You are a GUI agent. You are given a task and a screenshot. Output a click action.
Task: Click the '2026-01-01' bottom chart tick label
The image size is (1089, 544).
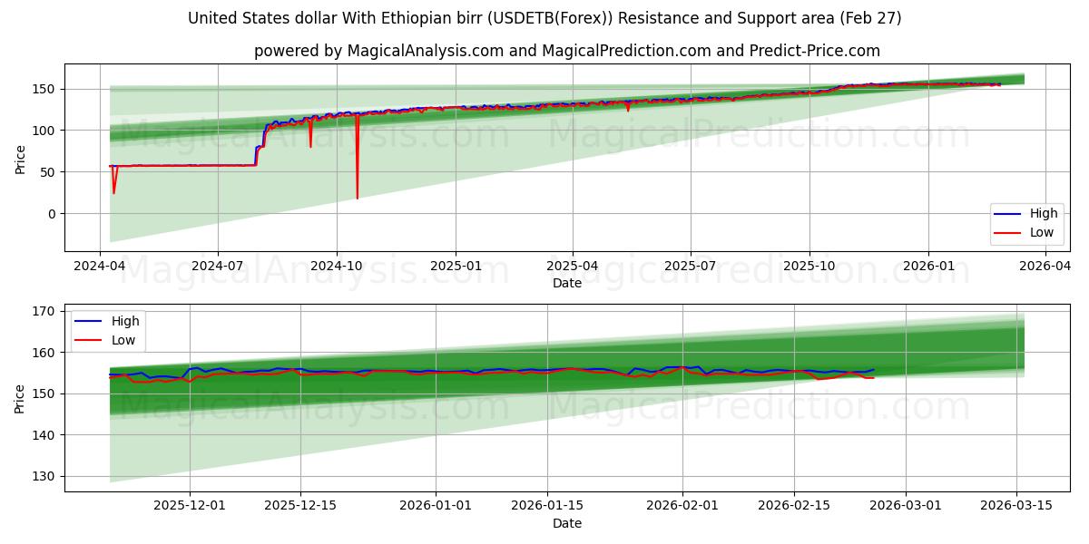click(435, 508)
